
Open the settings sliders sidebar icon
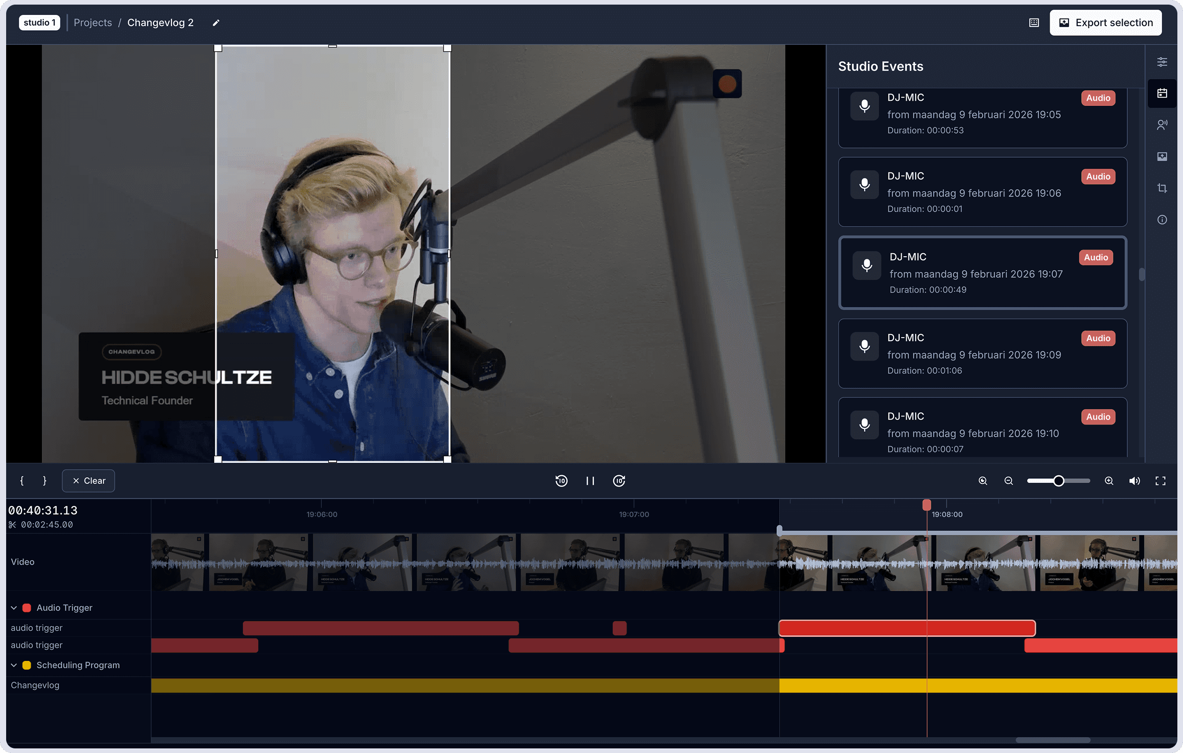click(1162, 62)
